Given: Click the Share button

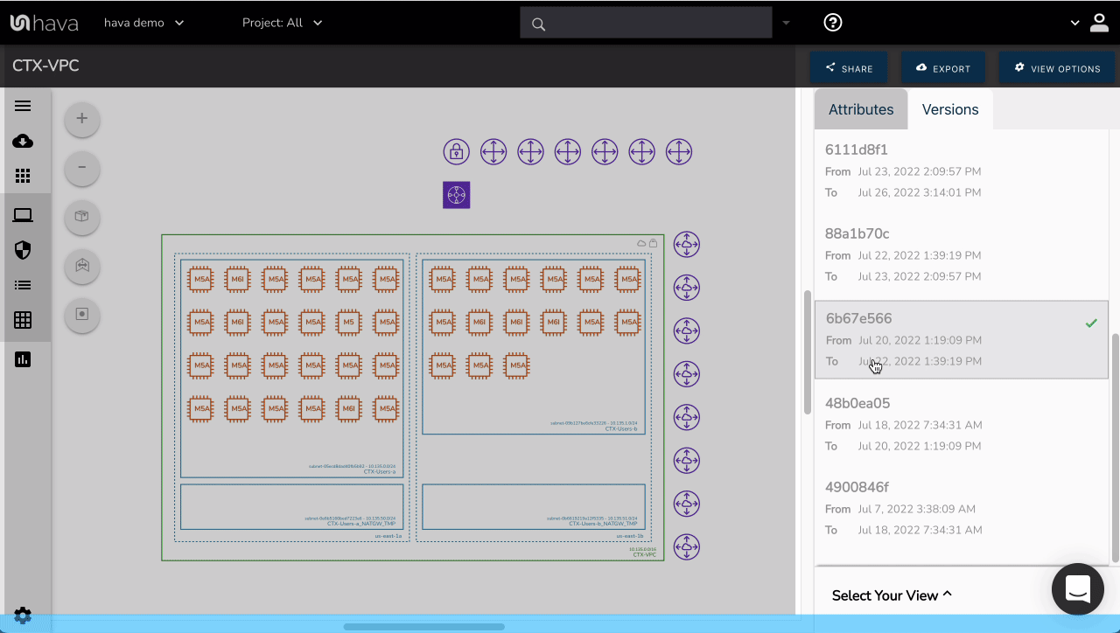Looking at the screenshot, I should coord(849,68).
